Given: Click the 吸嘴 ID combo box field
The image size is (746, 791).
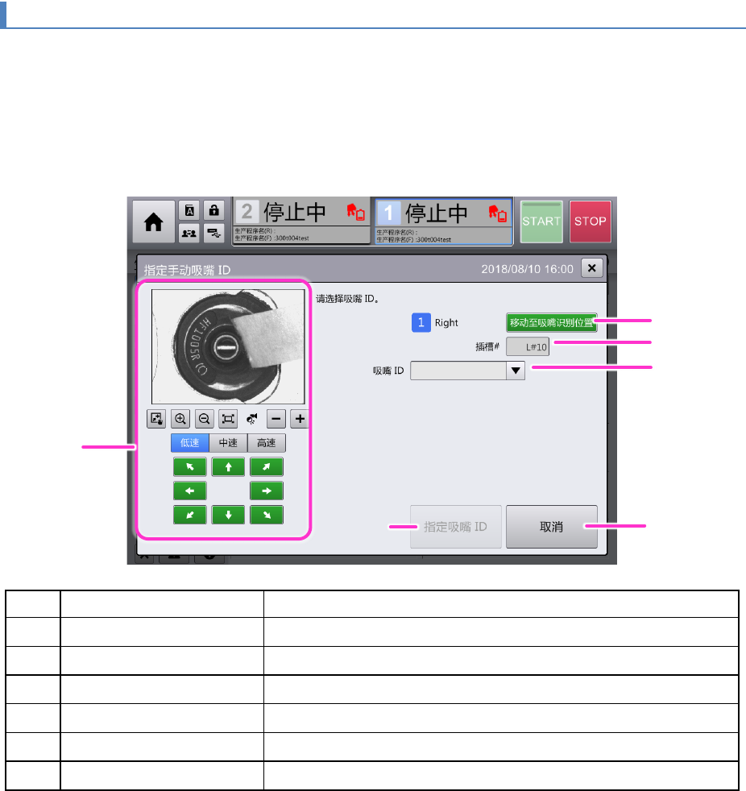Looking at the screenshot, I should click(467, 371).
